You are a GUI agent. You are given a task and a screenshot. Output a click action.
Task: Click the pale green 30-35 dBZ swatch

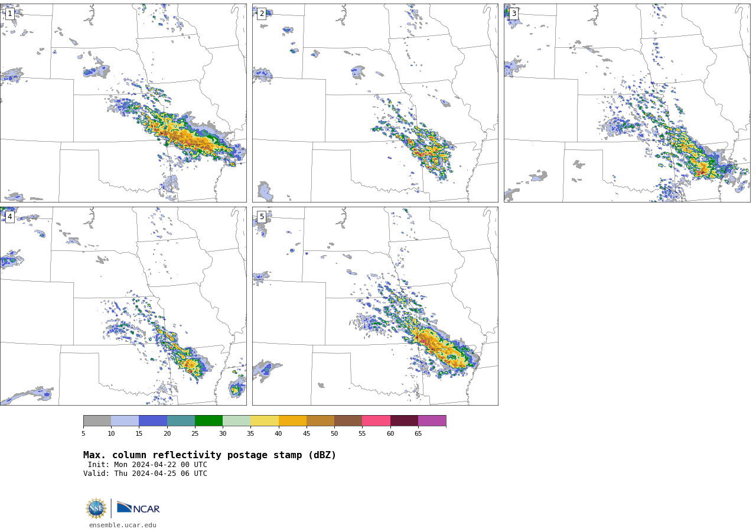(x=236, y=421)
